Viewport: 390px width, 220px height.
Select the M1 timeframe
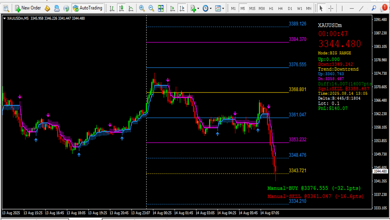pyautogui.click(x=233, y=9)
